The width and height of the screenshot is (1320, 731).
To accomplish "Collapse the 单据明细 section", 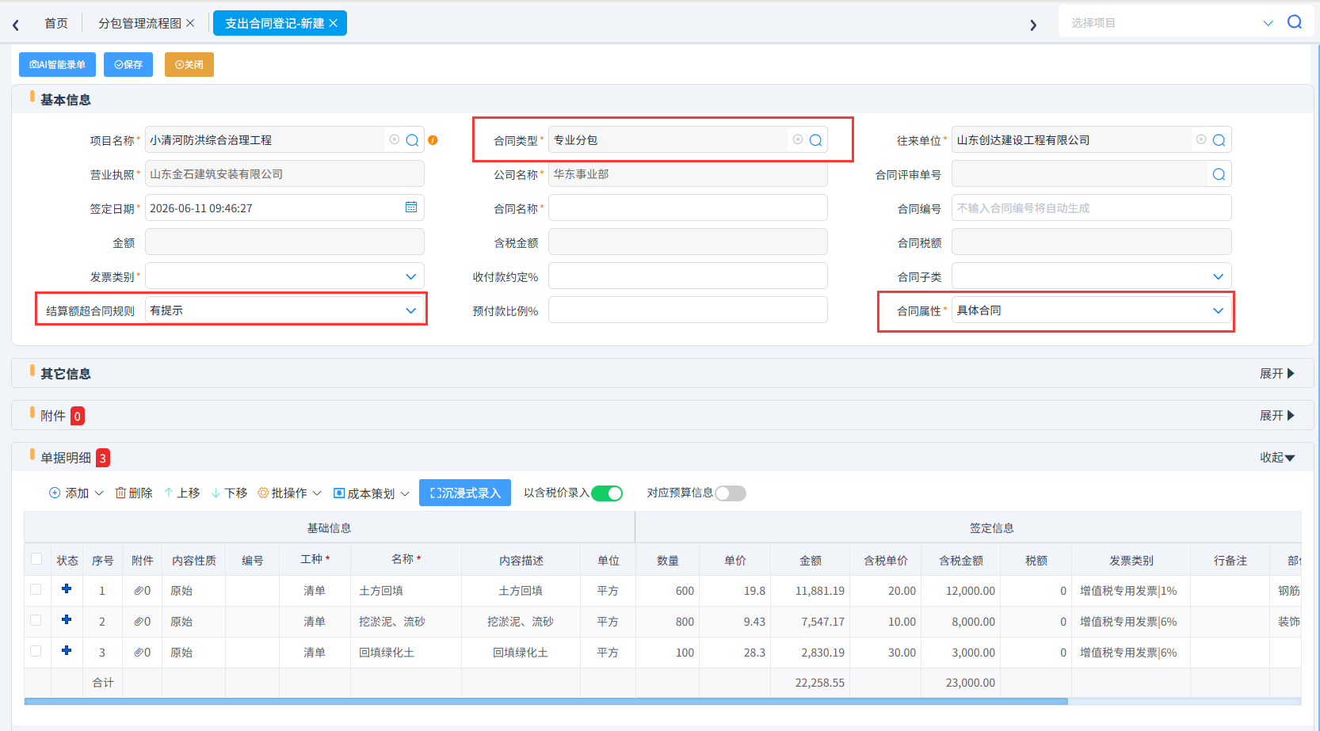I will pyautogui.click(x=1277, y=458).
